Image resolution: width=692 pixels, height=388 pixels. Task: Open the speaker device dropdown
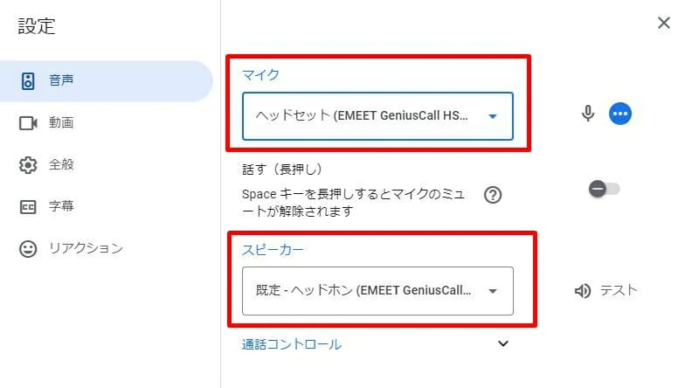tap(377, 291)
